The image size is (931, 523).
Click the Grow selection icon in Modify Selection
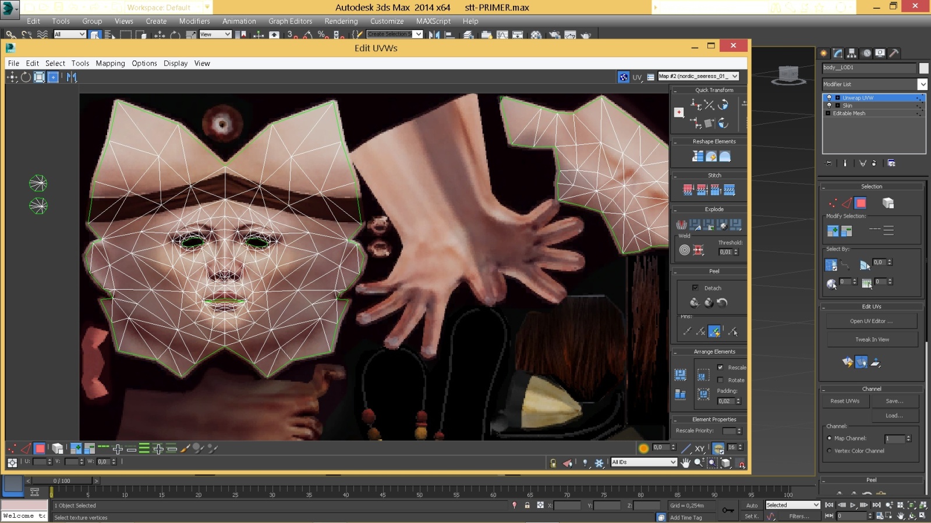coord(833,231)
